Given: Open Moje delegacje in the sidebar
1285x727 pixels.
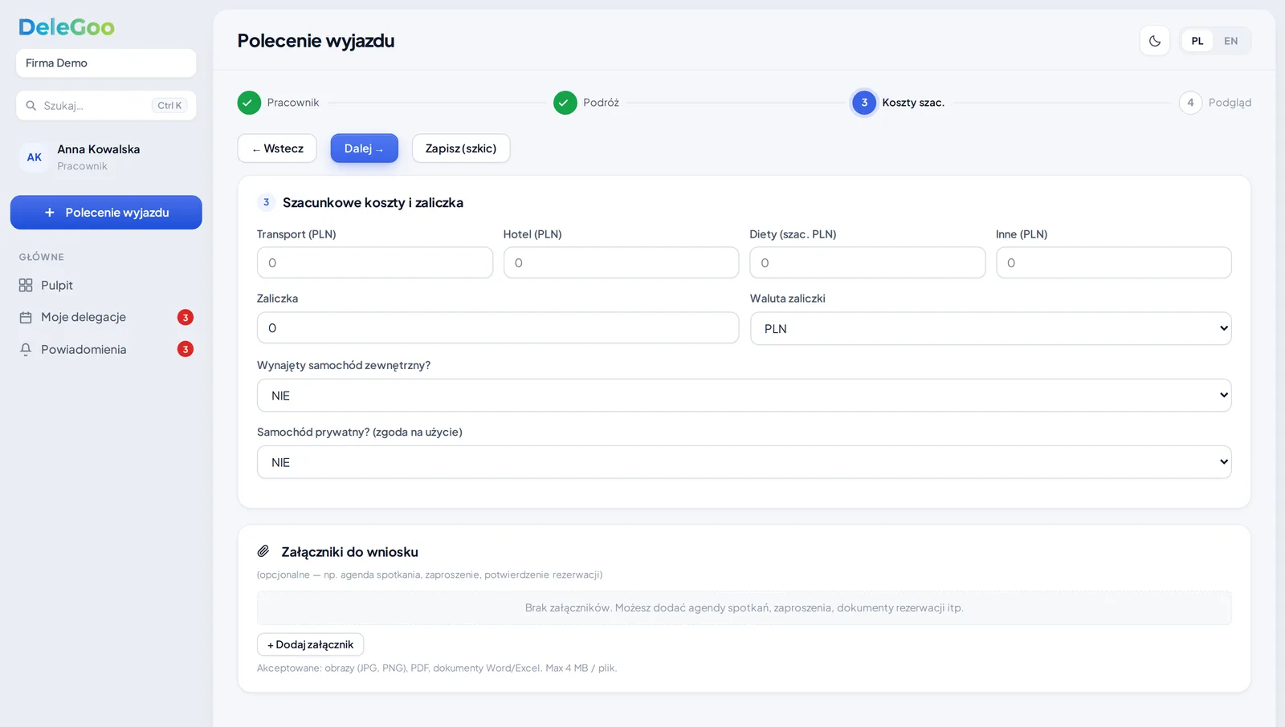Looking at the screenshot, I should 106,318.
